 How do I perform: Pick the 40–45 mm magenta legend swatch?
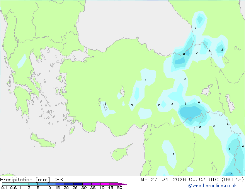pos(105,184)
